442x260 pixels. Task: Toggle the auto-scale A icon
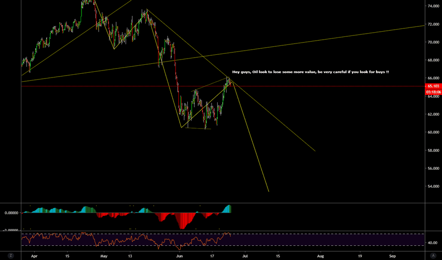pyautogui.click(x=433, y=255)
